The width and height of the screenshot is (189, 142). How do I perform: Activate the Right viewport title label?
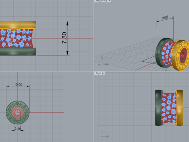coord(98,73)
